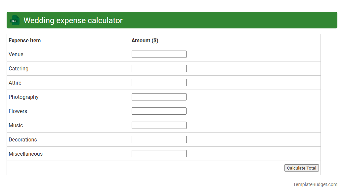Click the Expense Item column header
This screenshot has height=194, width=344.
24,40
